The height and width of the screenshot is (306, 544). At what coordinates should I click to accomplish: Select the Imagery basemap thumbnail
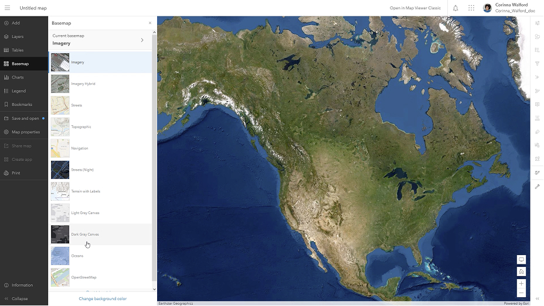coord(60,62)
